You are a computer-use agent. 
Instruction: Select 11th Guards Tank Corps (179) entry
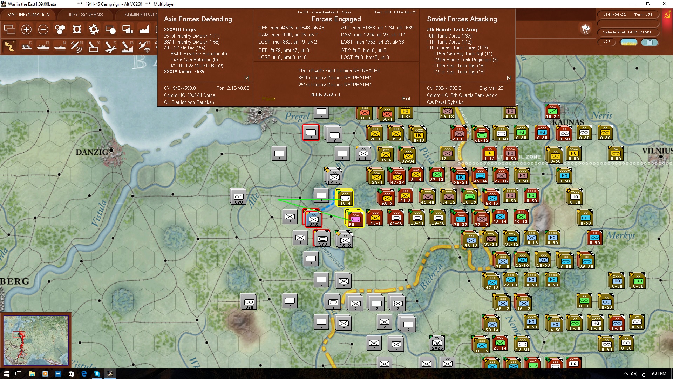tap(457, 48)
